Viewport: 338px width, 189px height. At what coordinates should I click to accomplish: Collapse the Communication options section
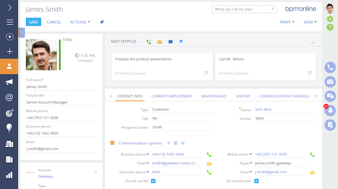[112, 143]
